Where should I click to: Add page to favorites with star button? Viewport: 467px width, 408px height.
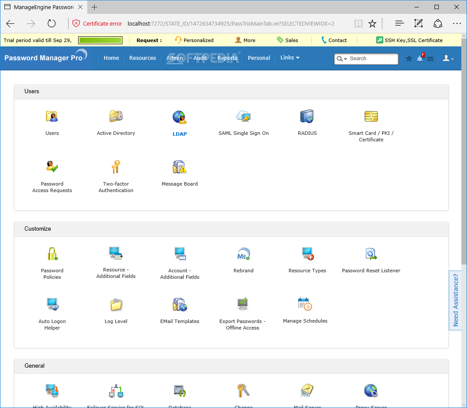click(x=372, y=23)
